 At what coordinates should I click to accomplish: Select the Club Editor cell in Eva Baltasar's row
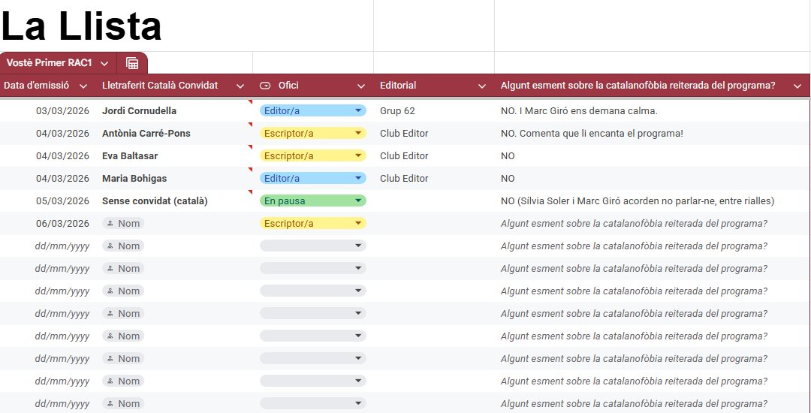click(x=404, y=155)
